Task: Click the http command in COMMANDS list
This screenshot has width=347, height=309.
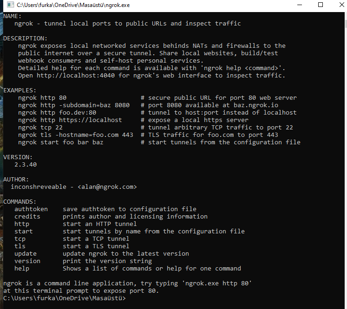Action: point(22,224)
